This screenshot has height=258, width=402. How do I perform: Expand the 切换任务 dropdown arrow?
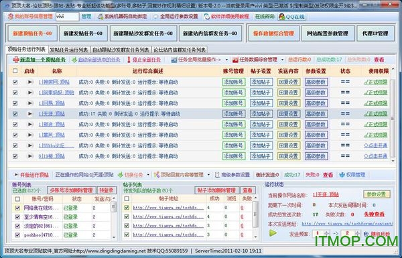pyautogui.click(x=148, y=175)
